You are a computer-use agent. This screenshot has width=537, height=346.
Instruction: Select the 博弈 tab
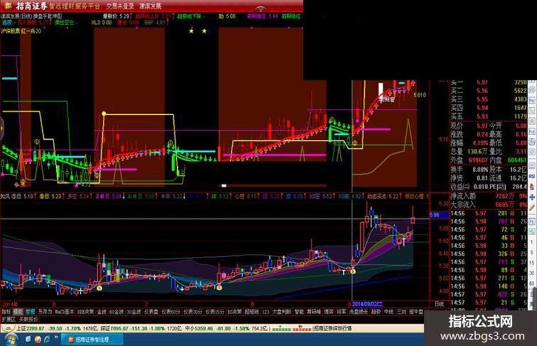[329, 312]
